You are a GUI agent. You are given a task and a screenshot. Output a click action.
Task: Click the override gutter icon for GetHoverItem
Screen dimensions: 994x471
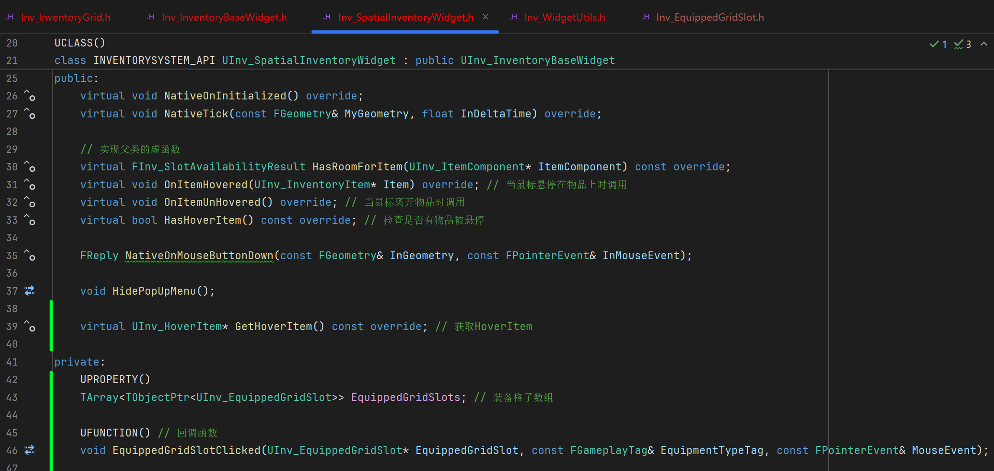[x=30, y=326]
